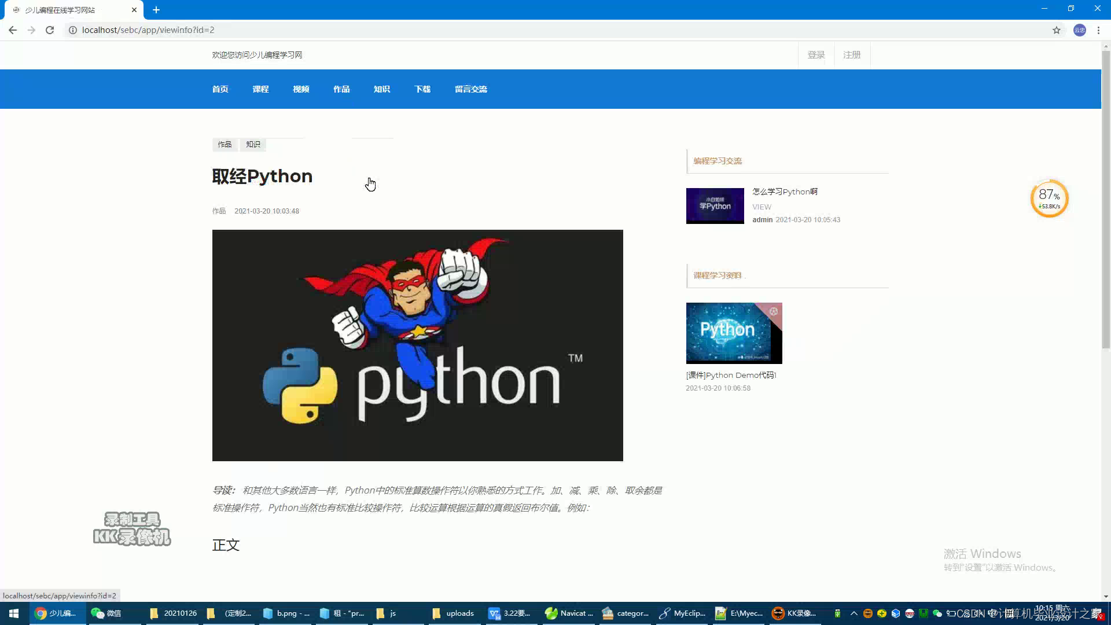Image resolution: width=1111 pixels, height=625 pixels.
Task: Reload the page with refresh icon
Action: click(50, 30)
